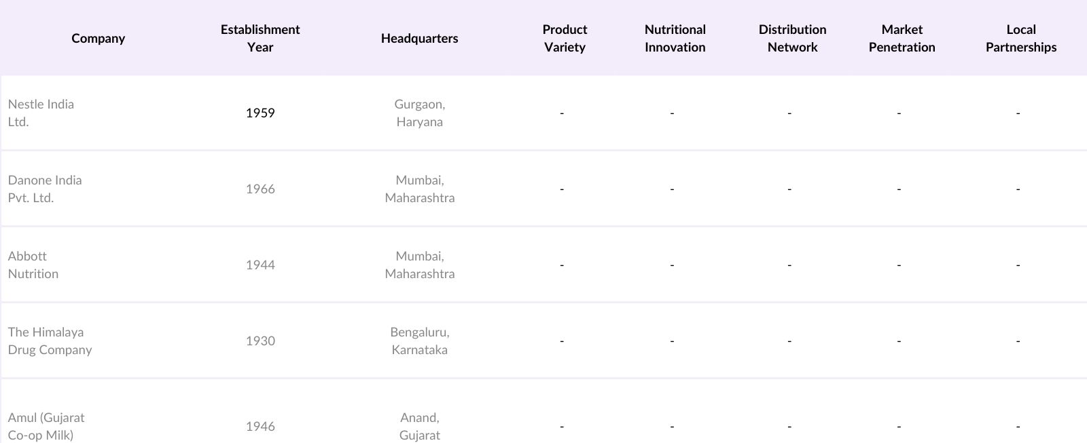
Task: Click the Distribution Network column header
Action: [792, 38]
